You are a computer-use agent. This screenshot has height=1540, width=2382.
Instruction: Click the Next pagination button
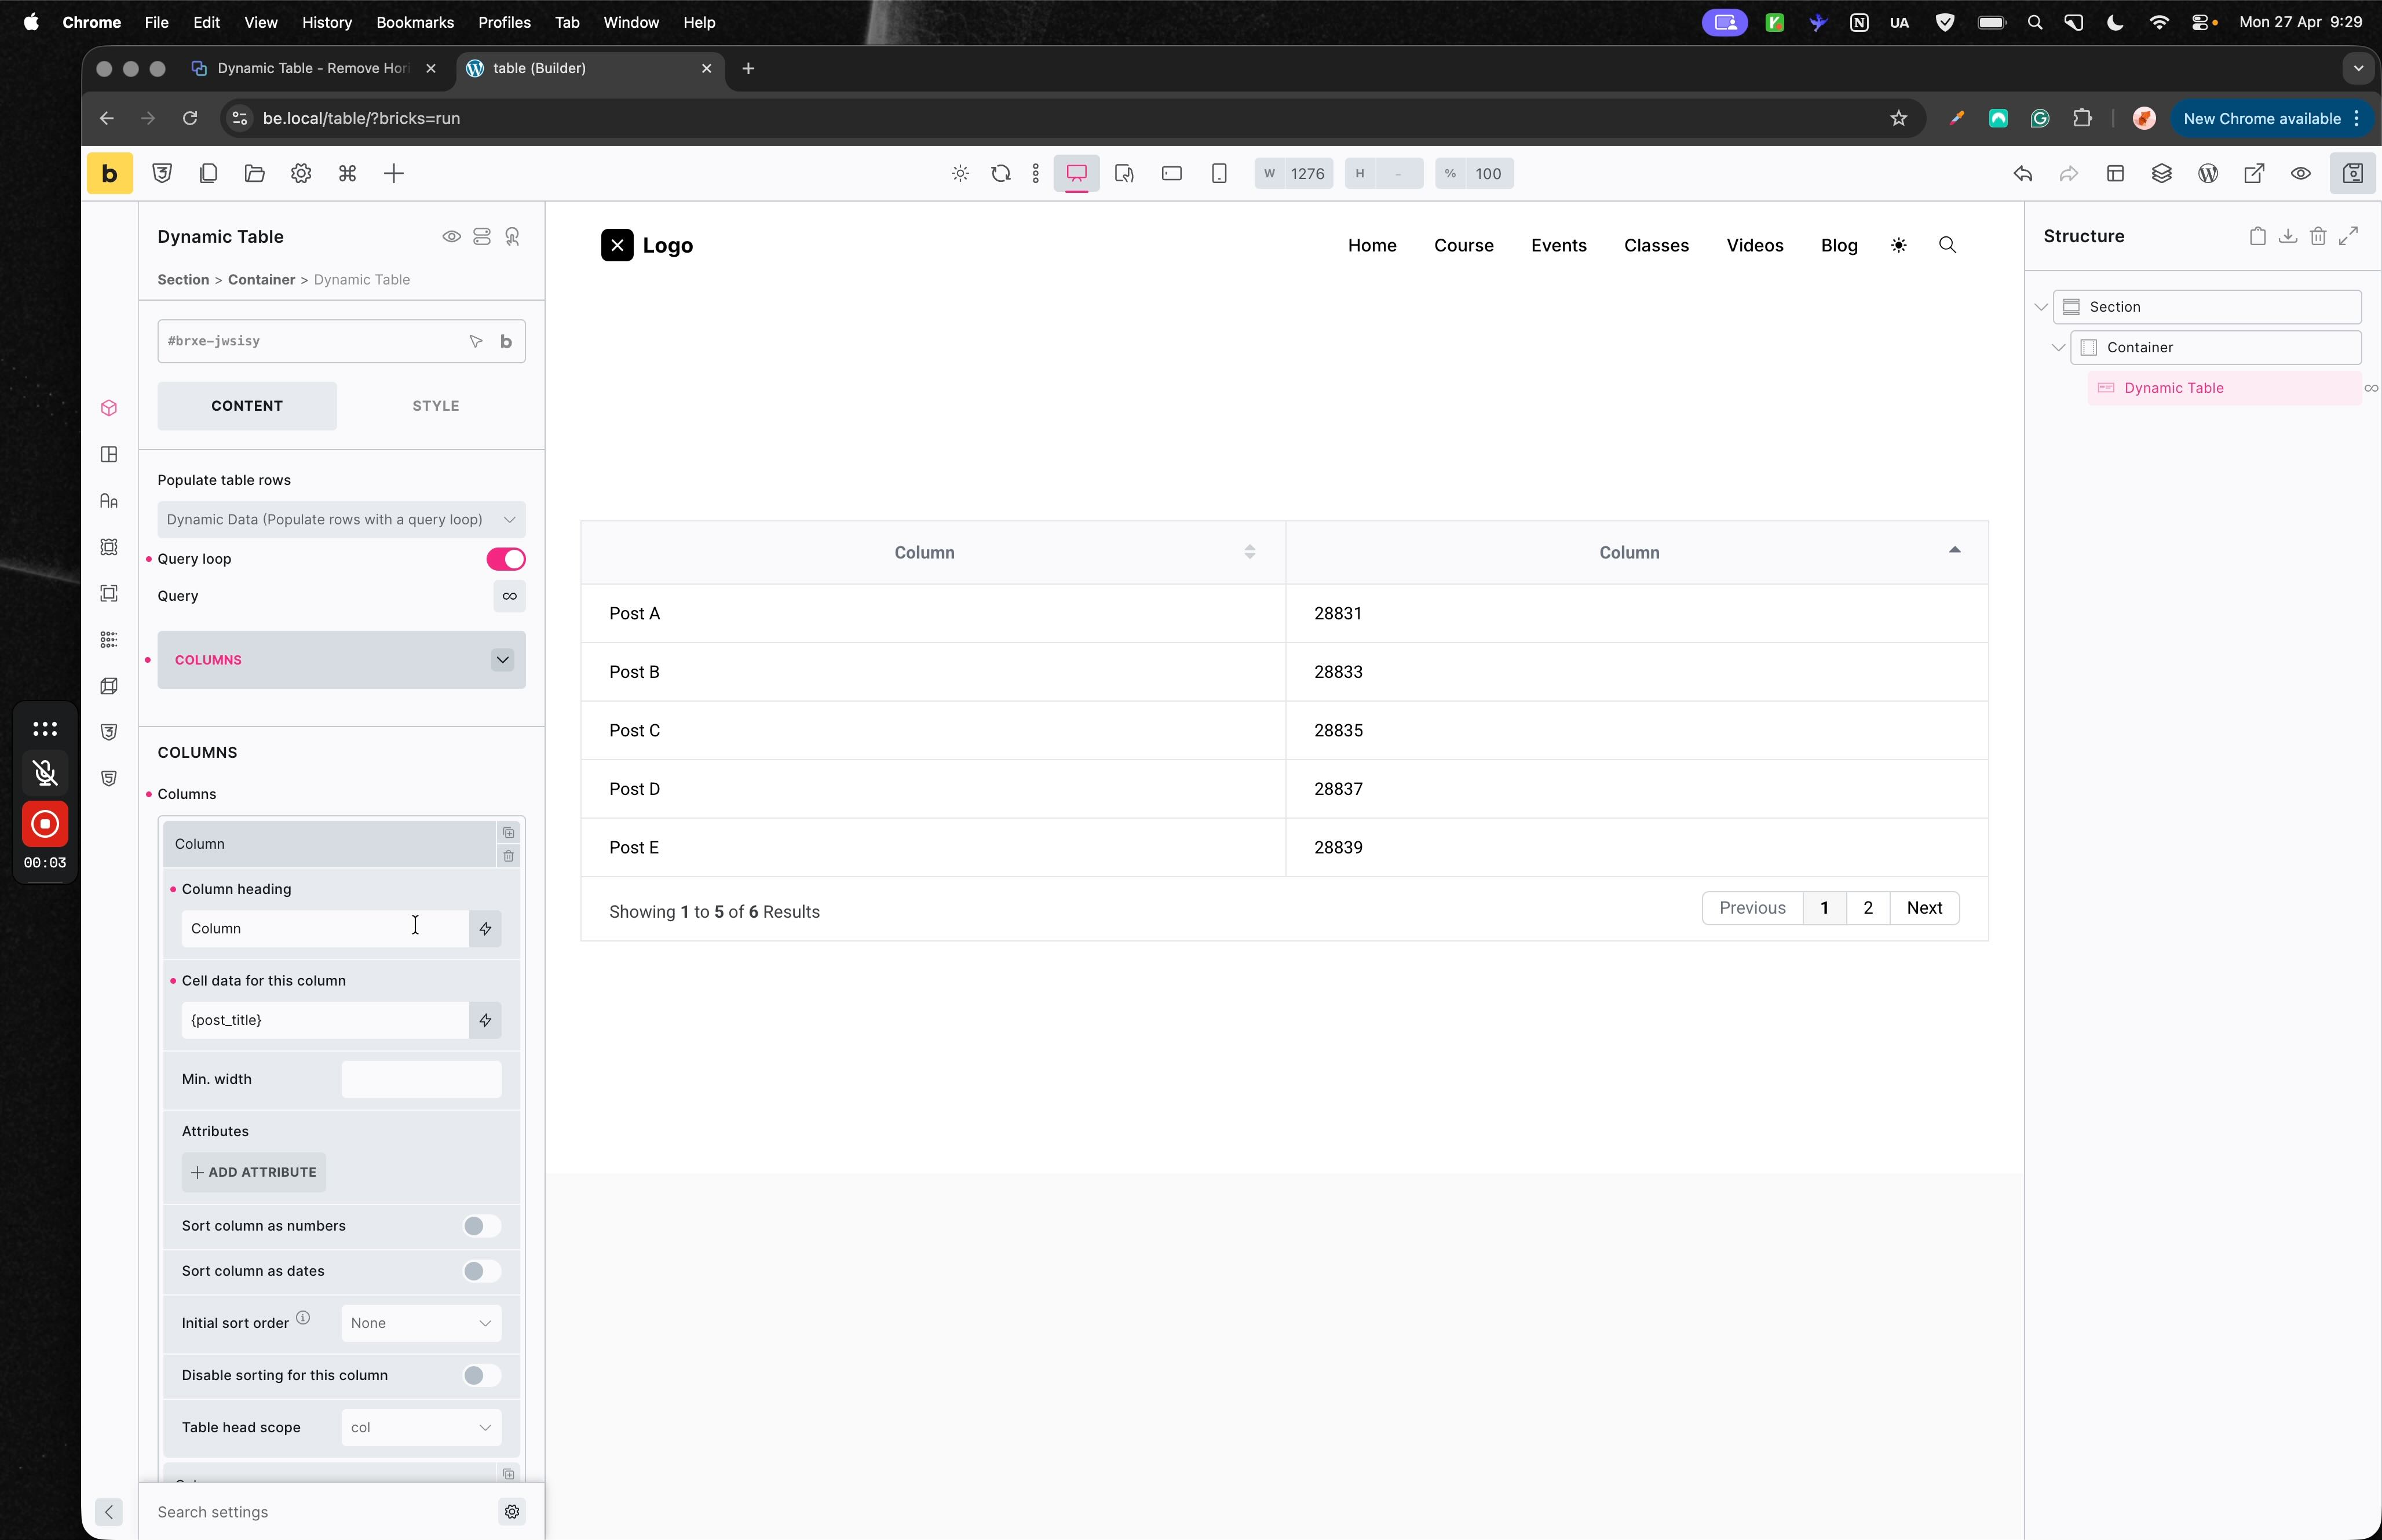(1923, 908)
